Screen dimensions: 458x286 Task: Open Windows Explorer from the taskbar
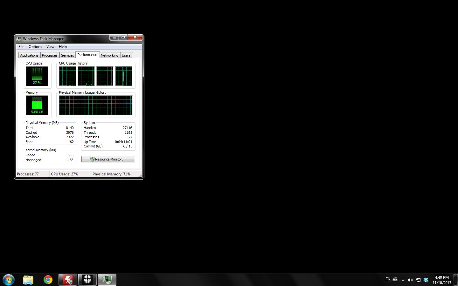[28, 280]
